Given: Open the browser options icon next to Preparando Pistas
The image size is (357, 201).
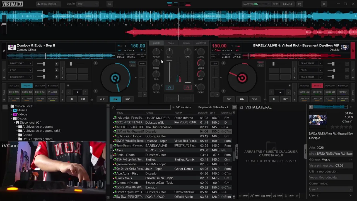Looking at the screenshot, I should coord(234,107).
